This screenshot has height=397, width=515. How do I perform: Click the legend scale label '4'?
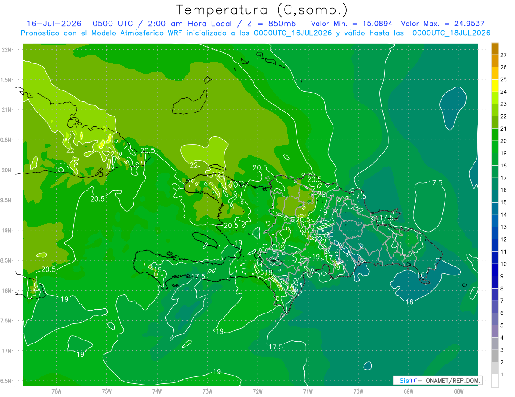point(502,337)
